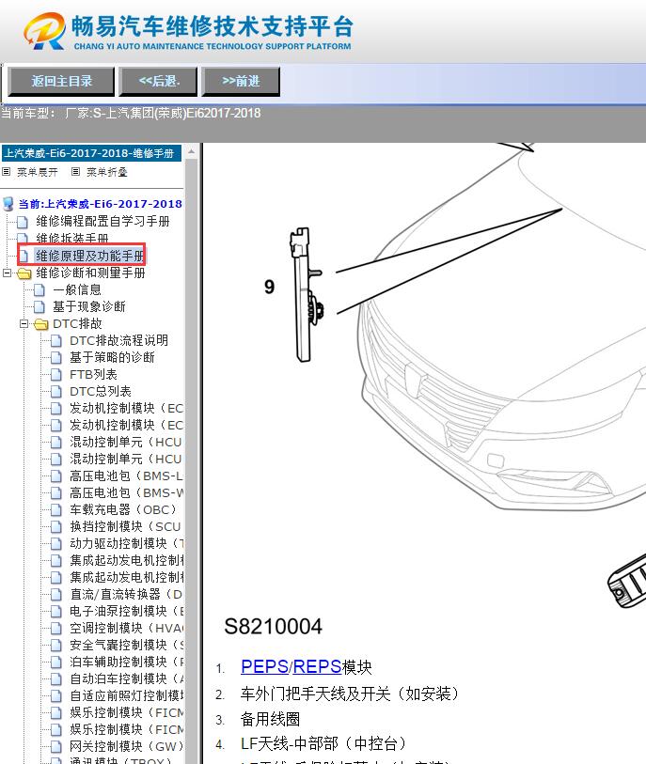The height and width of the screenshot is (764, 646).
Task: Click the page icon beside 自动泊车控制模块
Action: 56,679
